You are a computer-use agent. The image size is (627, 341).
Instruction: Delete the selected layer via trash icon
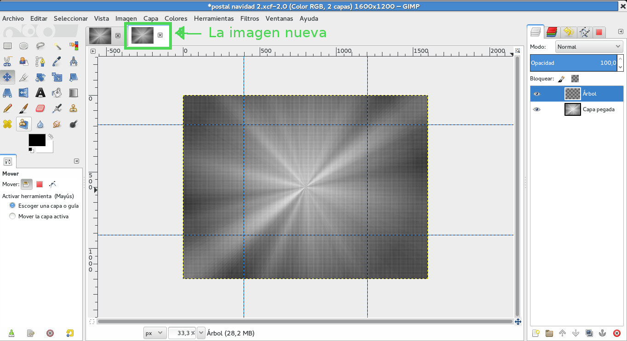616,333
